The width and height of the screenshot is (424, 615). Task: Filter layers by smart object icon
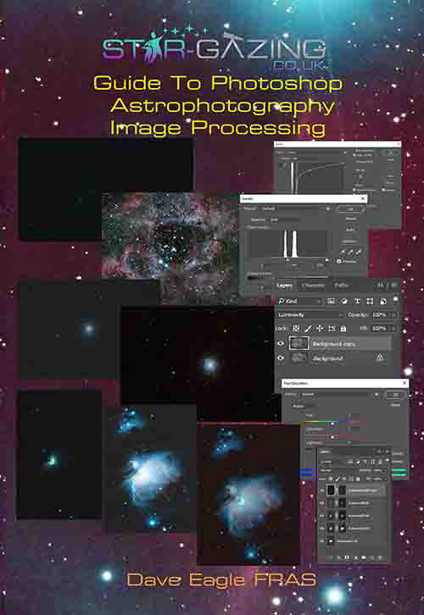[x=383, y=302]
